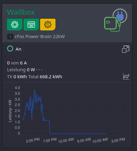Click the 0 von 6 A current value
The width and height of the screenshot is (137, 151).
click(x=17, y=63)
